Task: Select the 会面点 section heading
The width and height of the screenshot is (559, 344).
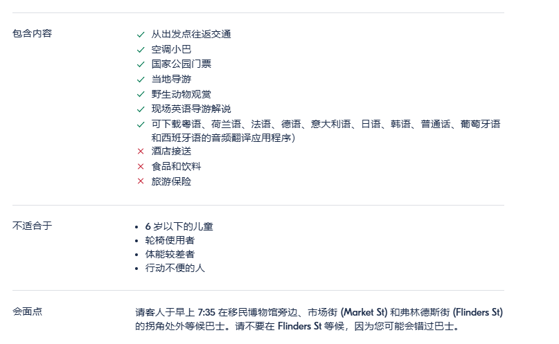Action: (x=27, y=311)
